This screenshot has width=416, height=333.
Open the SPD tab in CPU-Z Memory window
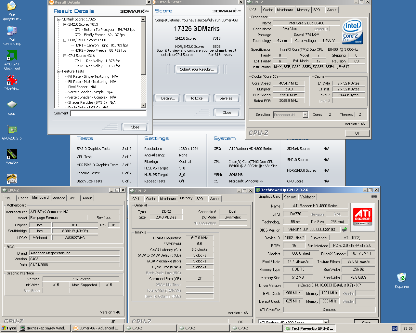[200, 199]
